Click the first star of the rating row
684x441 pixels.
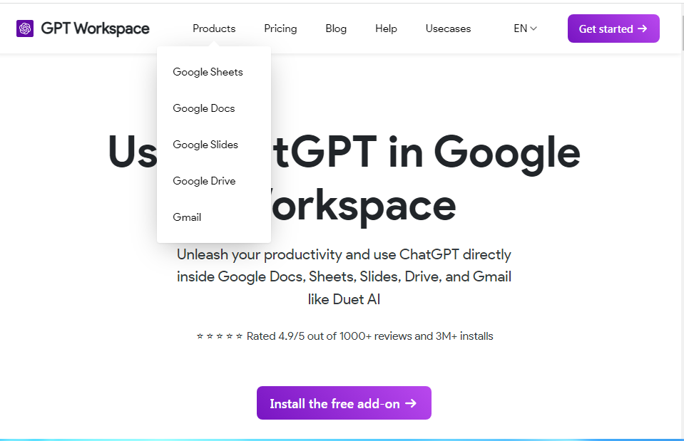[198, 336]
